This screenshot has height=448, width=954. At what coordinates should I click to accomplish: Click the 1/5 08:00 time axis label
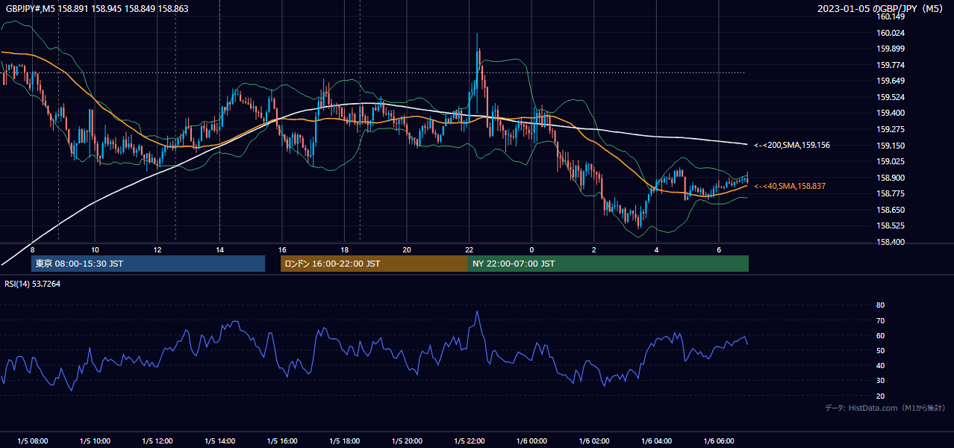click(32, 441)
